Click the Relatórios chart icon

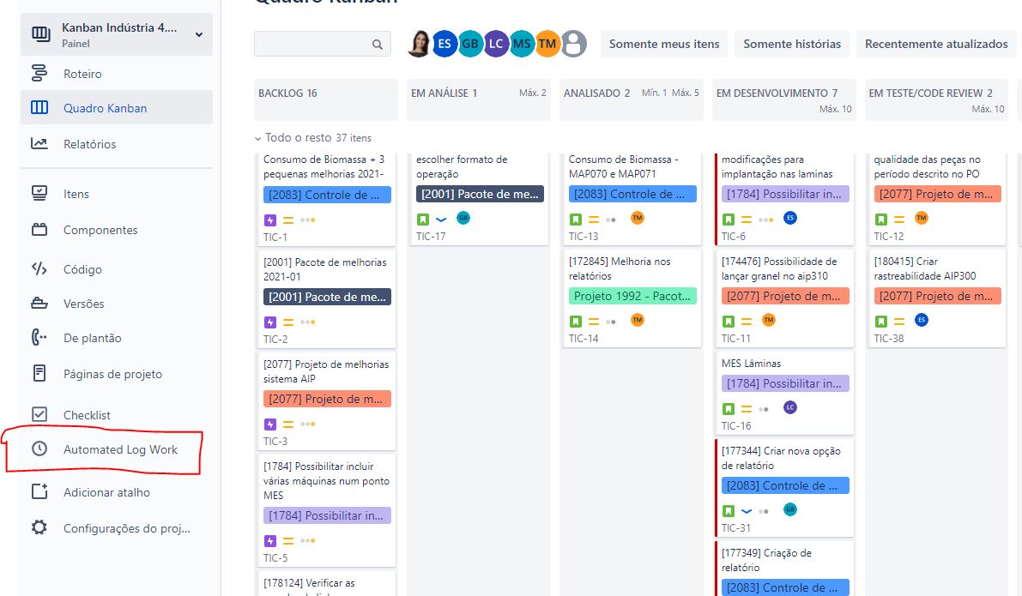click(39, 144)
